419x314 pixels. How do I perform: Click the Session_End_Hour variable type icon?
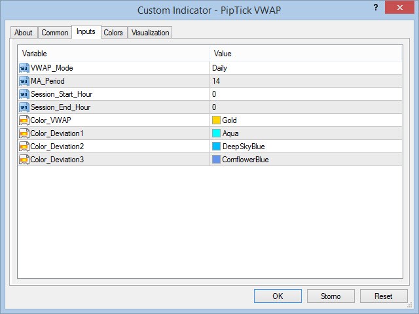pos(24,107)
